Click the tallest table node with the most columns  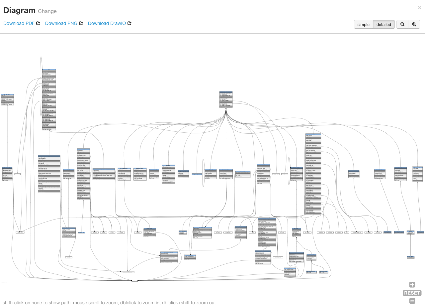[x=312, y=173]
